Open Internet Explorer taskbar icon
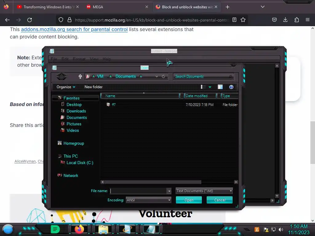The image size is (315, 236). coord(127,229)
